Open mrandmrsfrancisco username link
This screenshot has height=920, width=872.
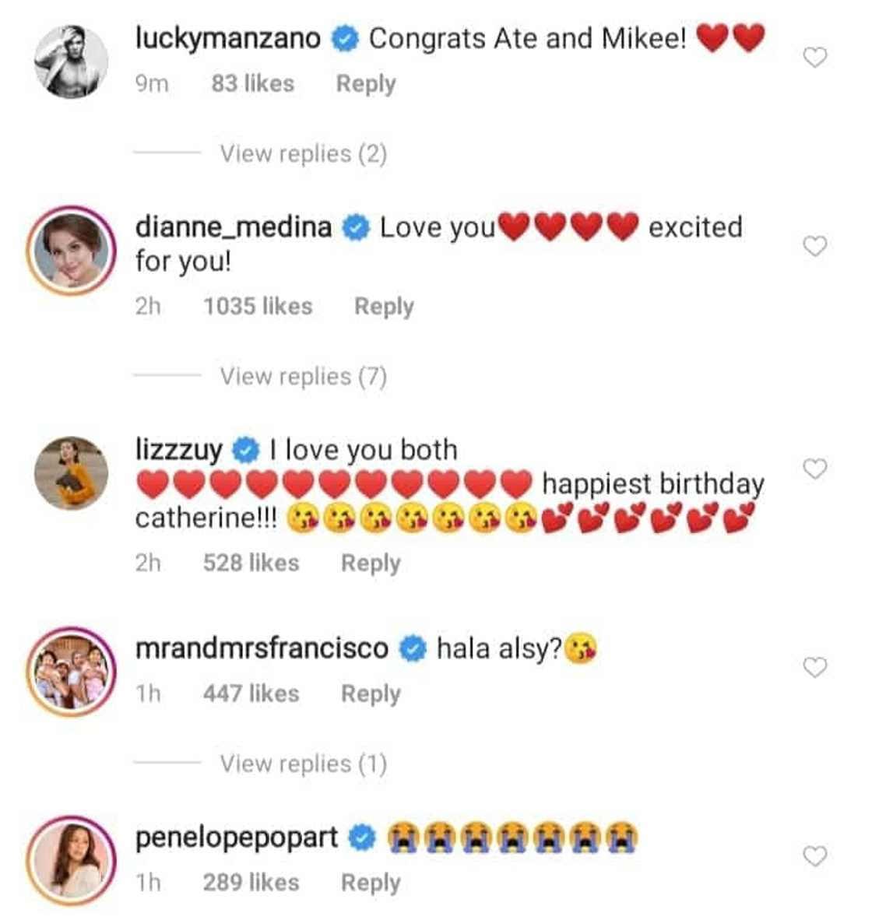click(x=262, y=648)
